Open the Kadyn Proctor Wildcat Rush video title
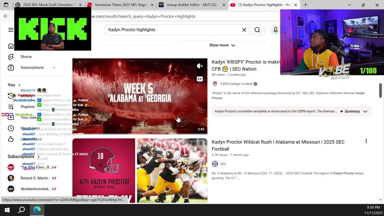The image size is (384, 216). click(278, 145)
